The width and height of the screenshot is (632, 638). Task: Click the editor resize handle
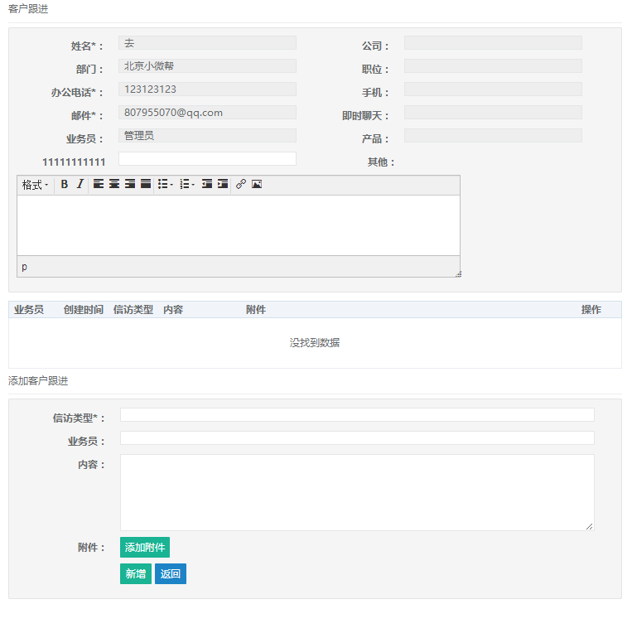click(458, 274)
